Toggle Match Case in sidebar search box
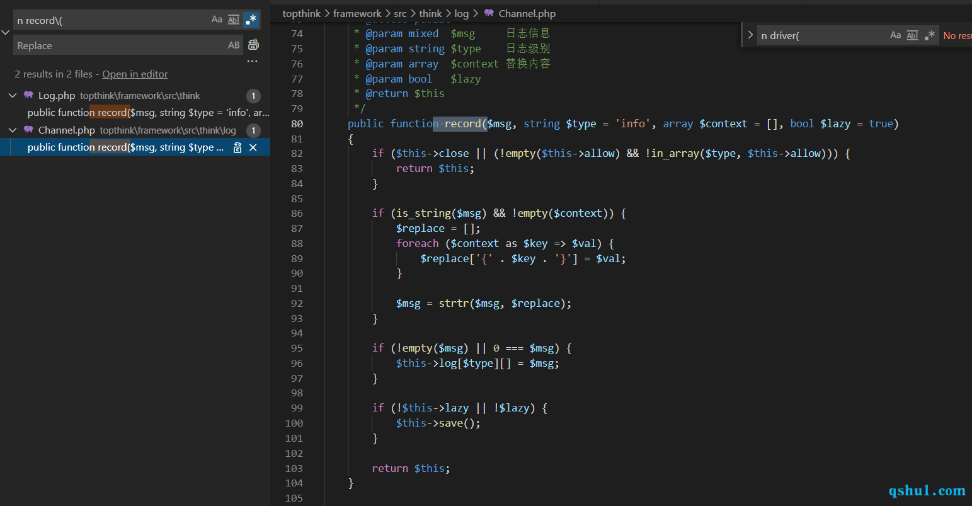Image resolution: width=972 pixels, height=506 pixels. 217,20
